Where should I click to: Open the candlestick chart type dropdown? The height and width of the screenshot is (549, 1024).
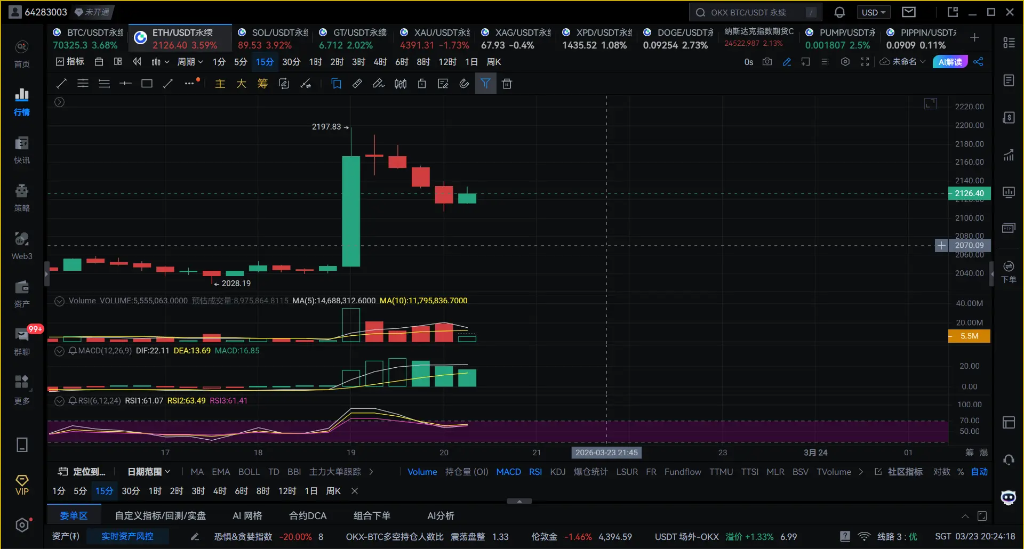click(160, 62)
